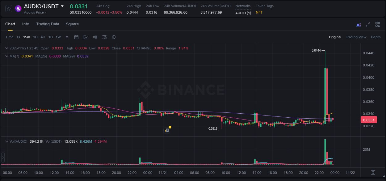Open the go-to-date calendar icon

[x=76, y=37]
